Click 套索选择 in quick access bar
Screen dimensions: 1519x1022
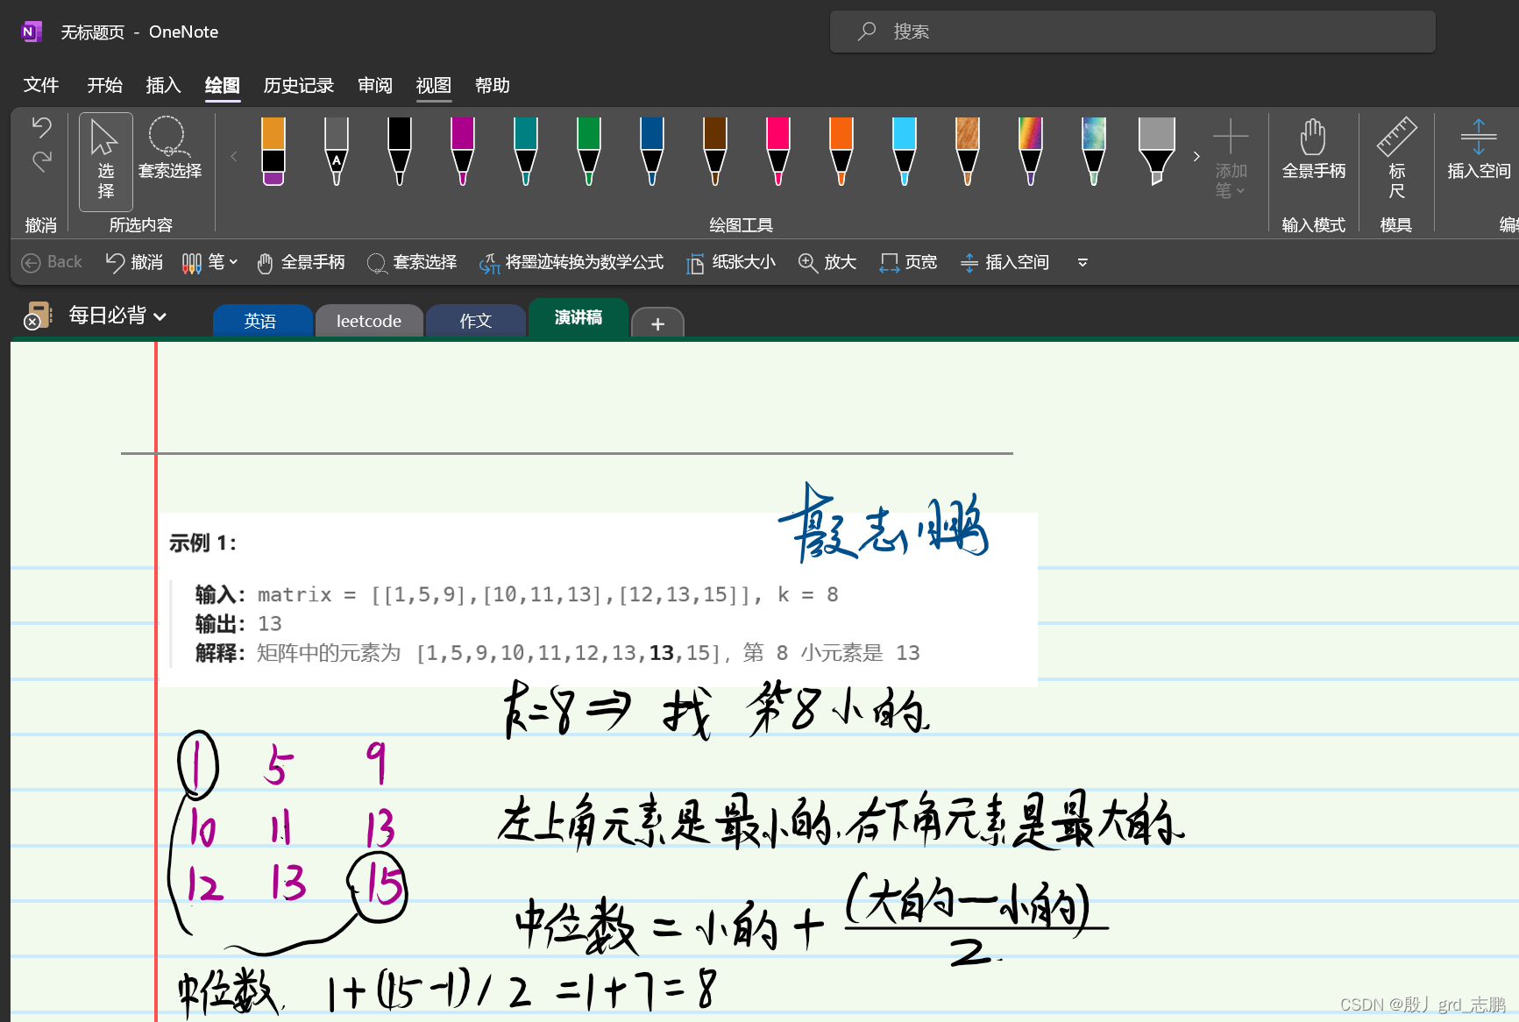tap(413, 262)
